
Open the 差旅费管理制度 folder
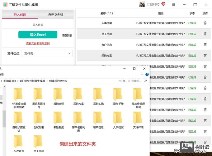(138, 98)
